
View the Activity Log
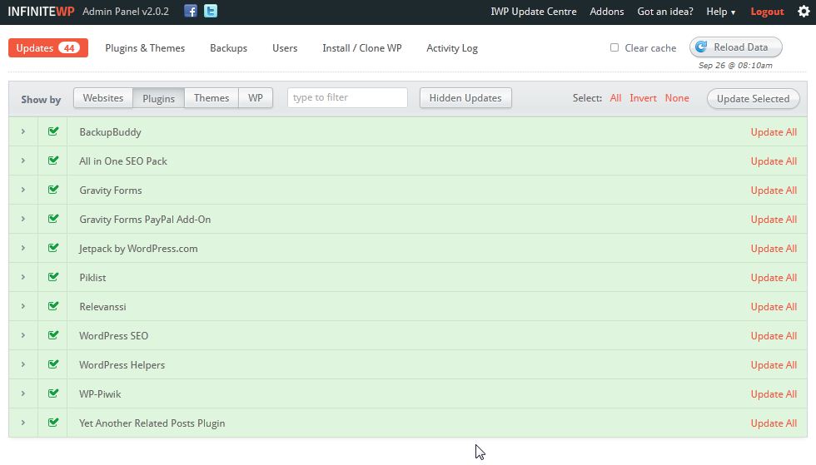[x=451, y=48]
